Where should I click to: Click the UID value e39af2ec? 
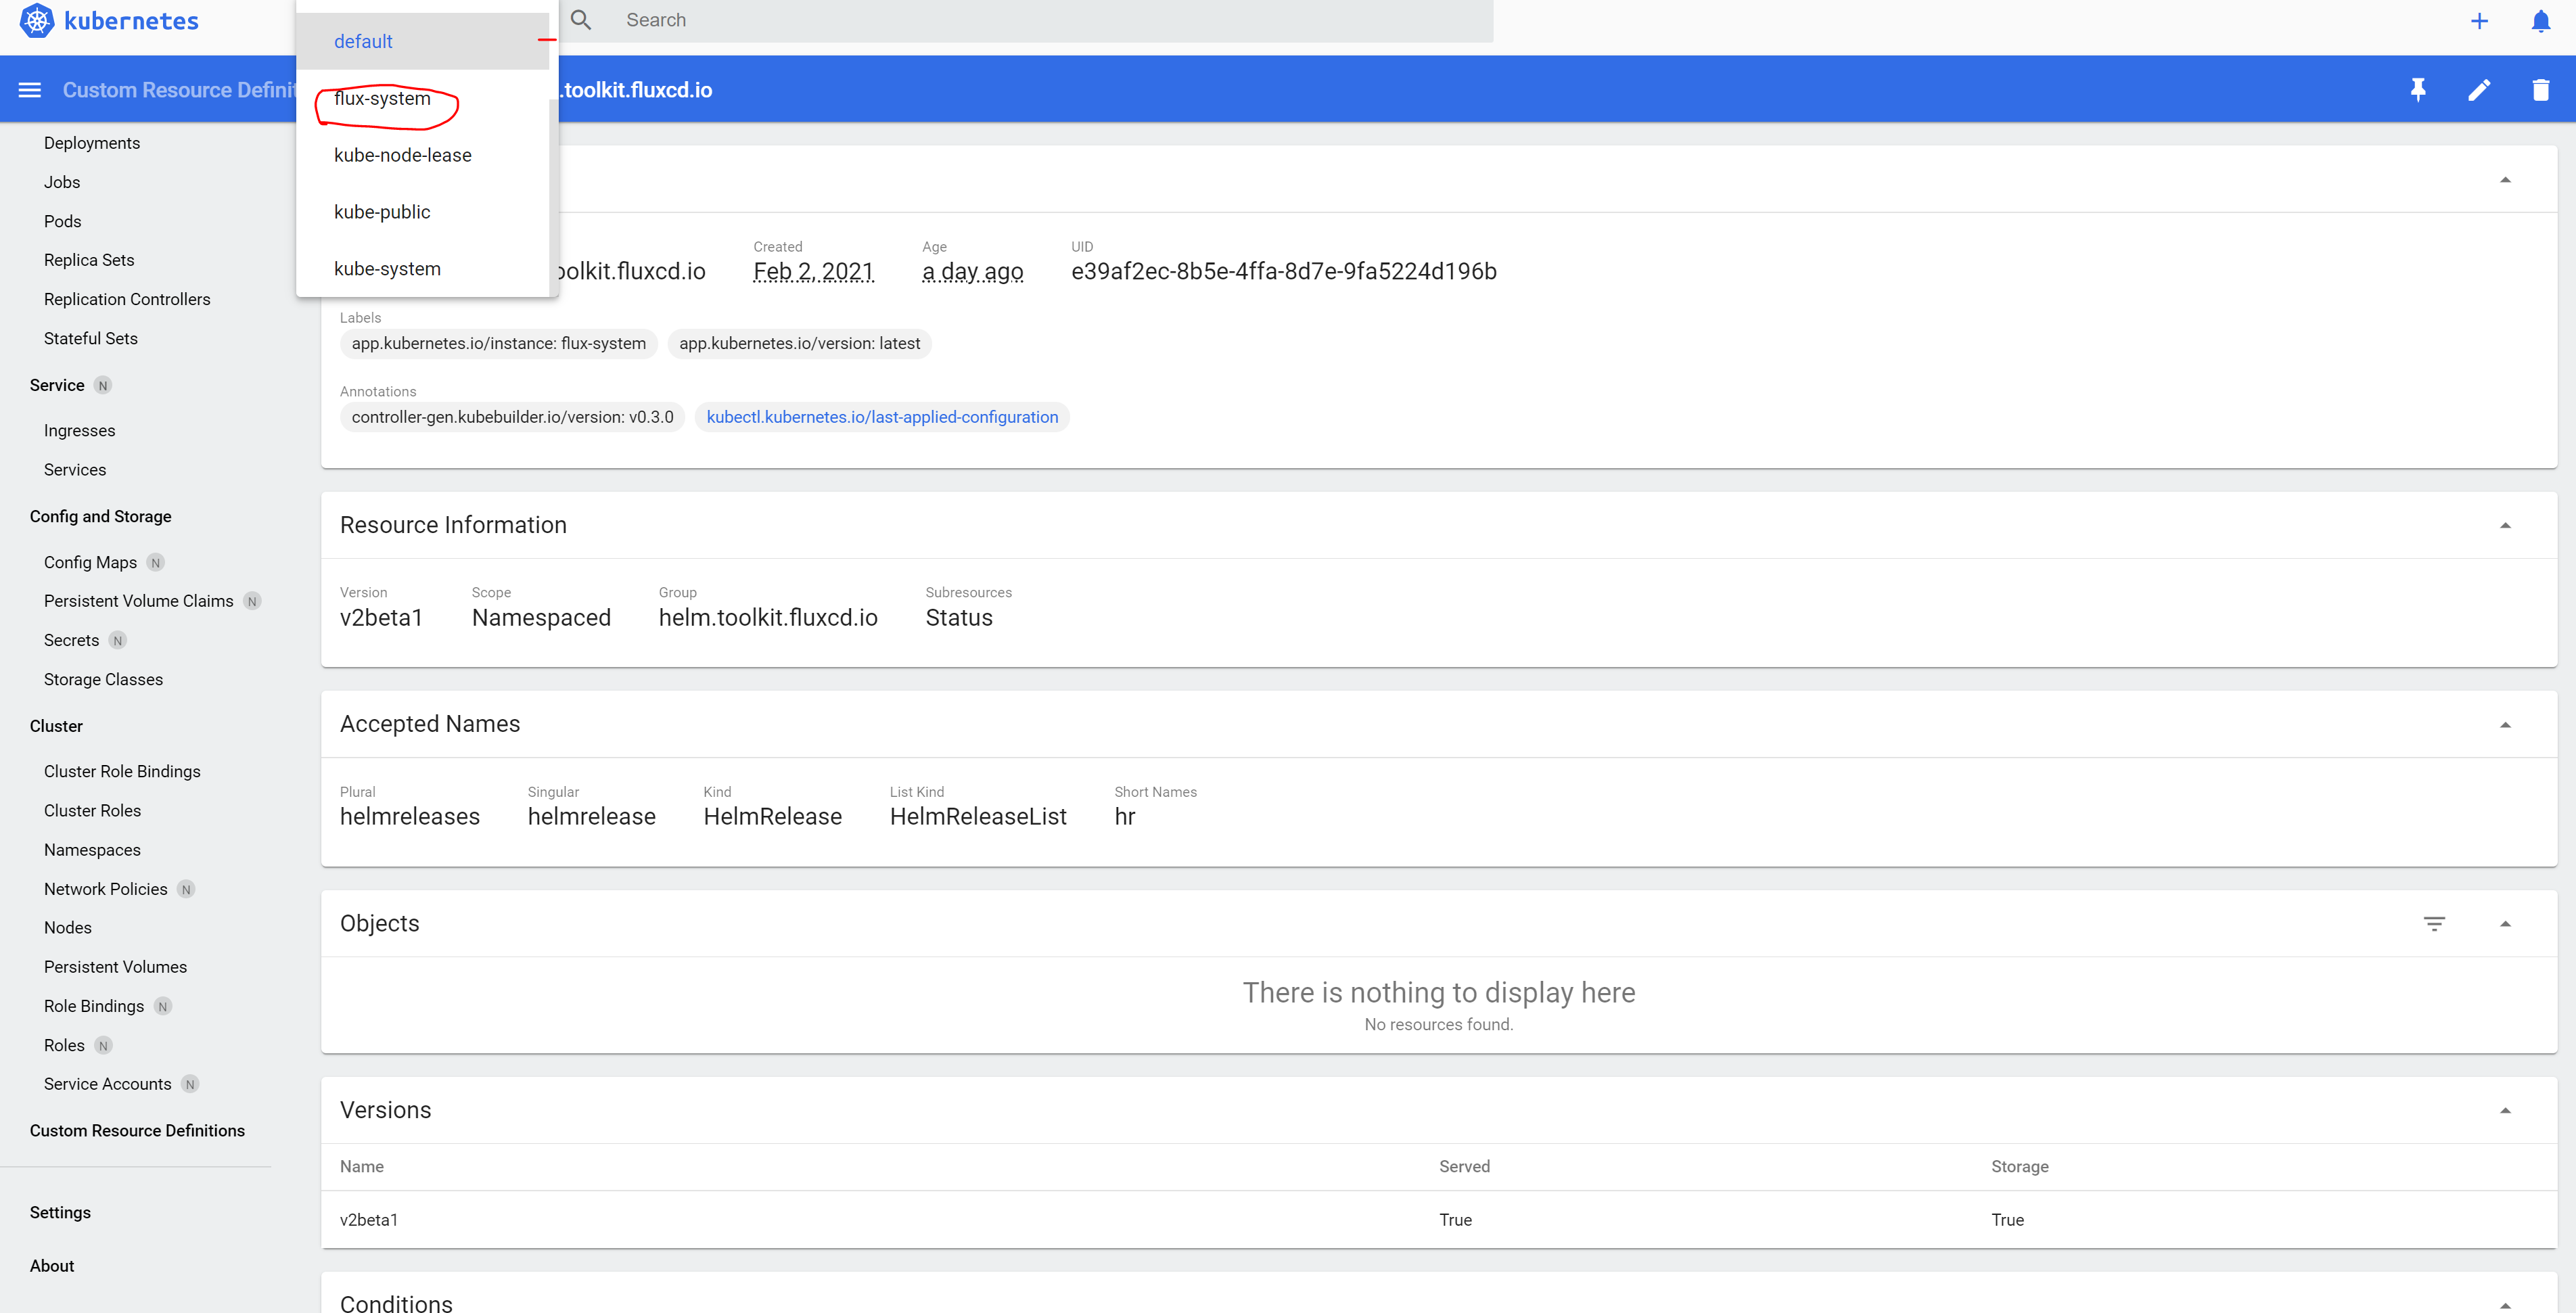[1283, 271]
